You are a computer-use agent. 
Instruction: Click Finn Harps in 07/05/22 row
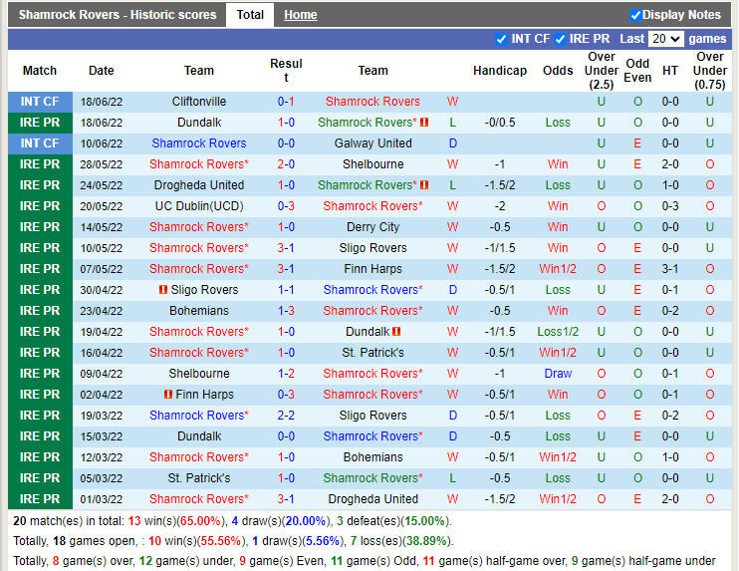(x=372, y=269)
